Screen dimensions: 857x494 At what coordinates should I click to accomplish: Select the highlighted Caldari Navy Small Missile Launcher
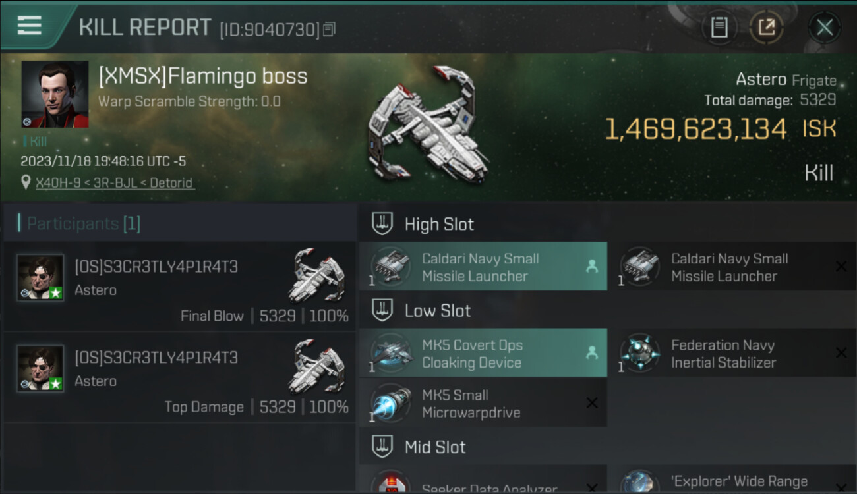483,267
